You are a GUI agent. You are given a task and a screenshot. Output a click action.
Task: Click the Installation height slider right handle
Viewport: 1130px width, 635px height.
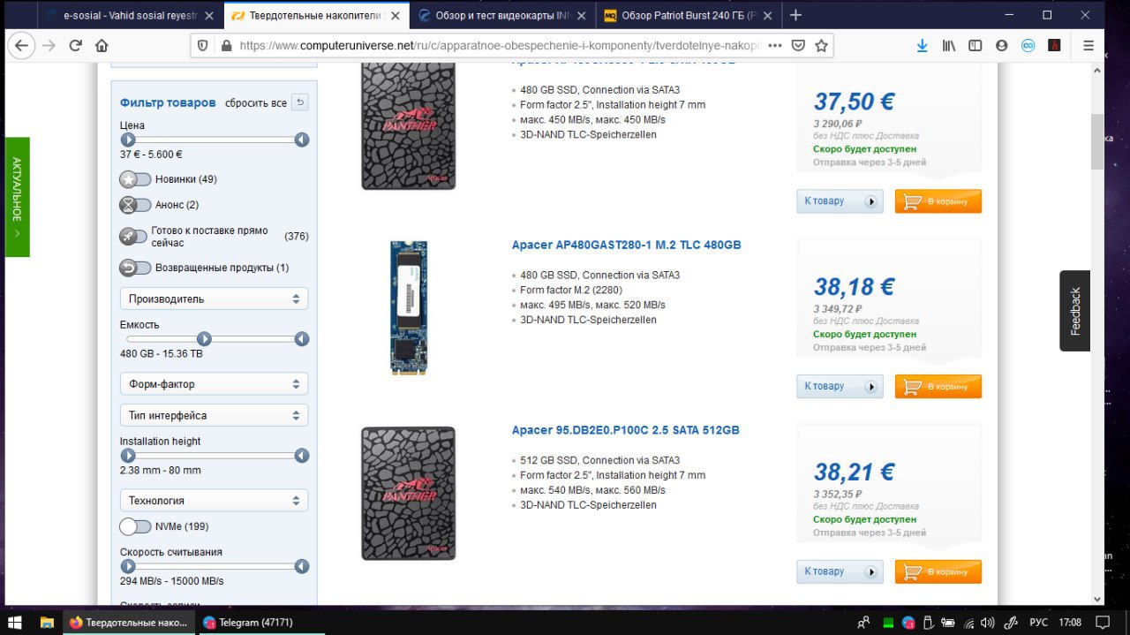pos(301,456)
